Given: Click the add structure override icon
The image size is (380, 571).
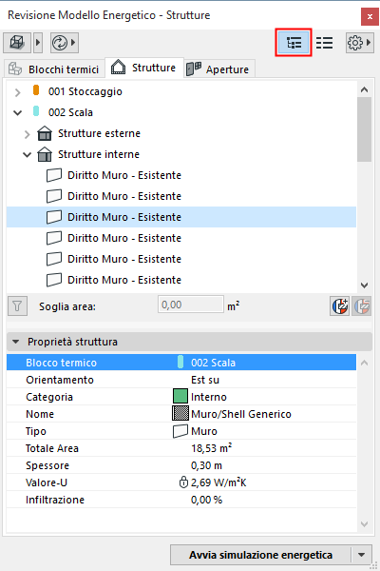Looking at the screenshot, I should (340, 305).
